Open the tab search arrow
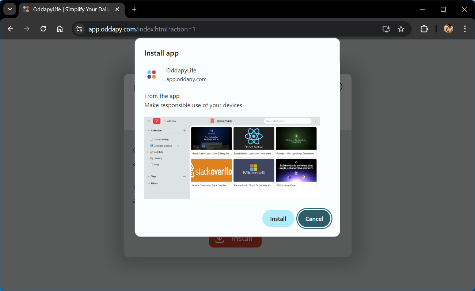Viewport: 475px width, 291px height. 9,9
